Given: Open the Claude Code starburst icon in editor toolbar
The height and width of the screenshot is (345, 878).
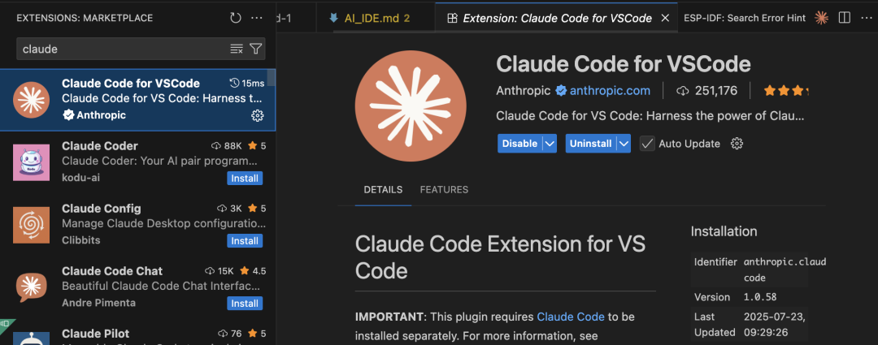Looking at the screenshot, I should point(821,18).
